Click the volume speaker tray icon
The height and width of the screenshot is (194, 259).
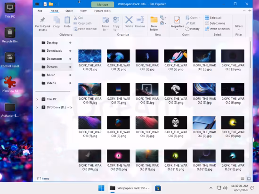(x=225, y=188)
